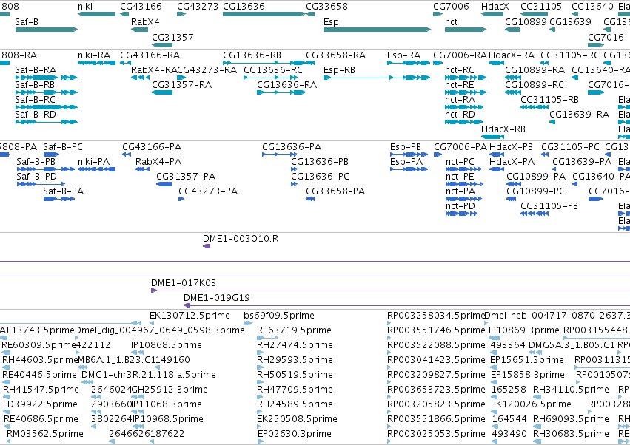Click the Esp-RA transcript label

[403, 55]
